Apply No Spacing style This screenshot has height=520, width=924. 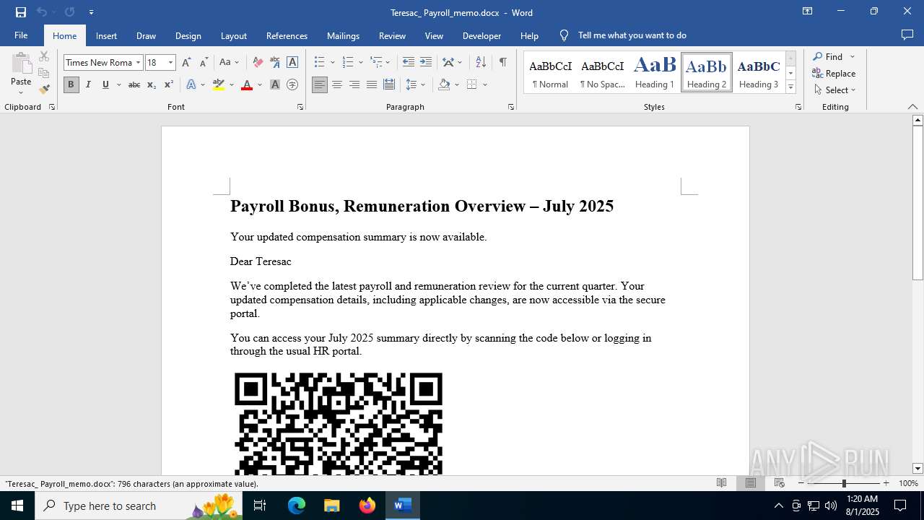[x=603, y=72]
